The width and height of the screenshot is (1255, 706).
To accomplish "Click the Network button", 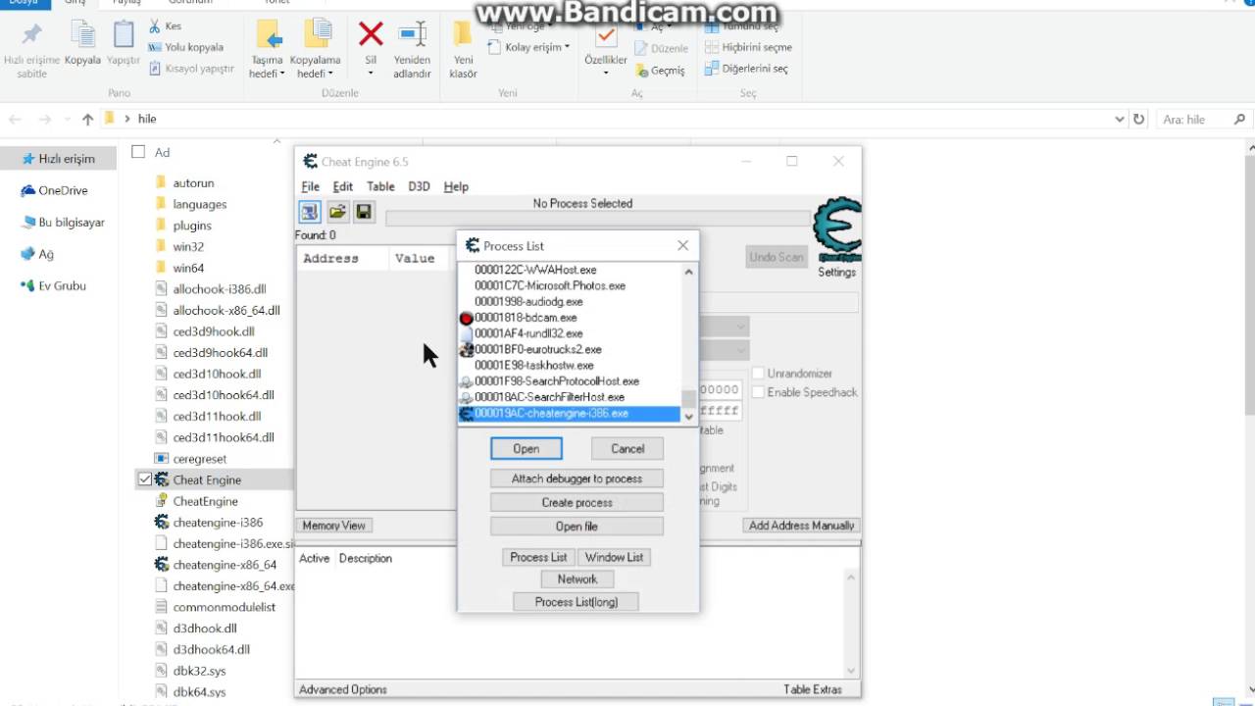I will pos(577,580).
